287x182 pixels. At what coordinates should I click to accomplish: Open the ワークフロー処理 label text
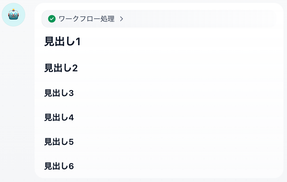86,19
